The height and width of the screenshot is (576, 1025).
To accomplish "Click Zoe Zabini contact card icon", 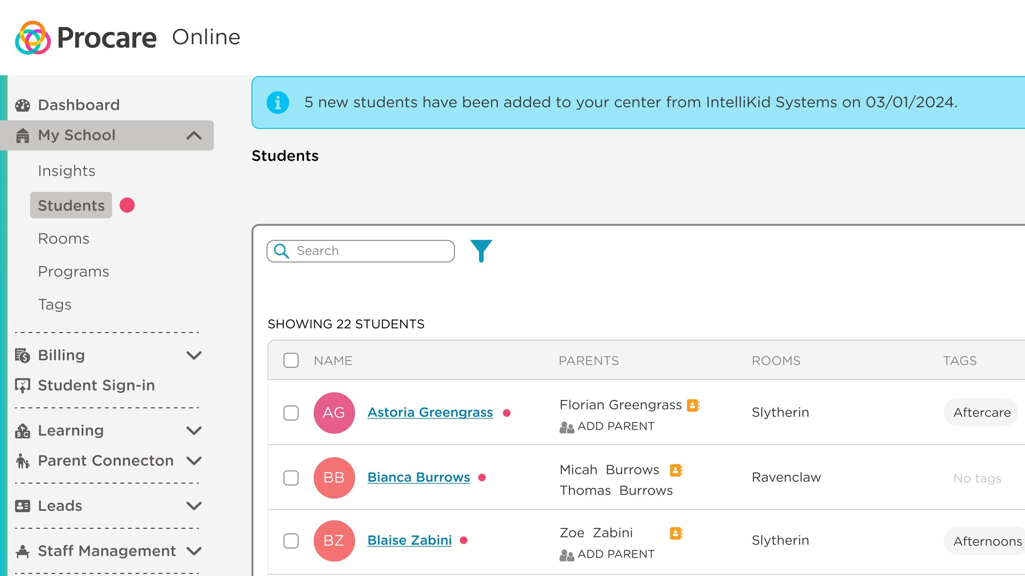I will [676, 533].
